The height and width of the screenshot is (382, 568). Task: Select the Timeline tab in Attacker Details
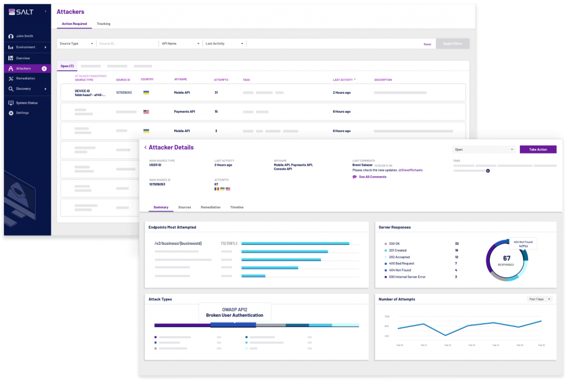(236, 207)
